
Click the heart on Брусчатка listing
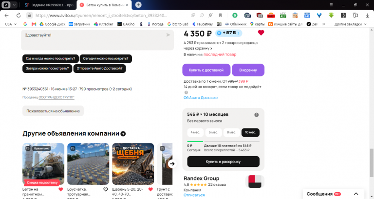coord(105,189)
